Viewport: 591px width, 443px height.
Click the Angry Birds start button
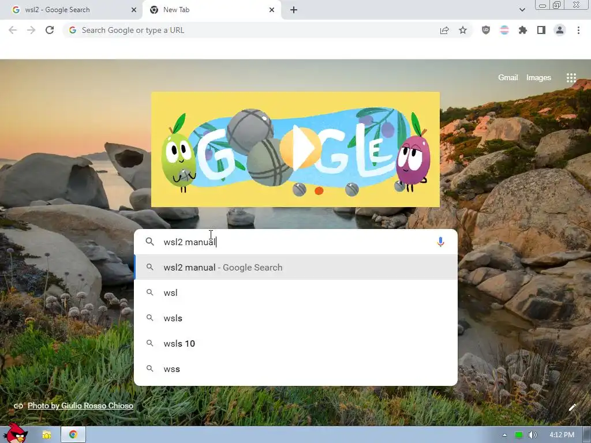[15, 434]
